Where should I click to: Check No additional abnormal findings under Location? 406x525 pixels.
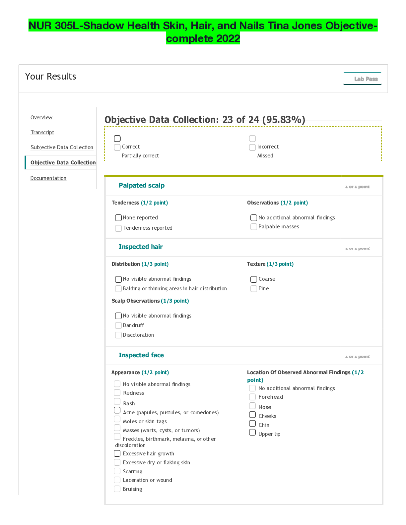click(252, 388)
